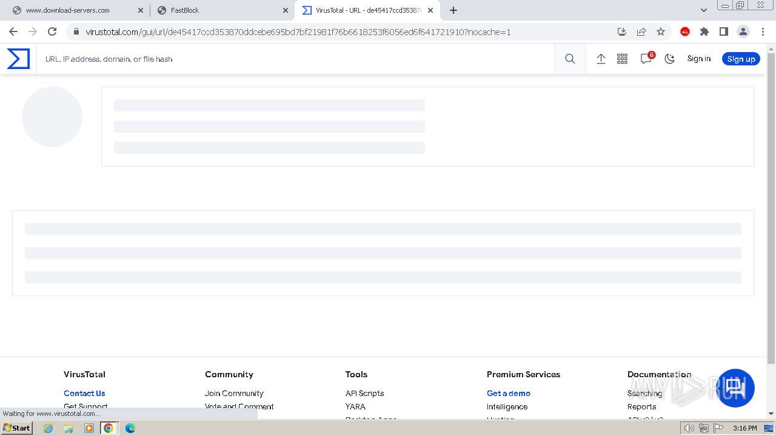Open the Contact Us link

(84, 393)
